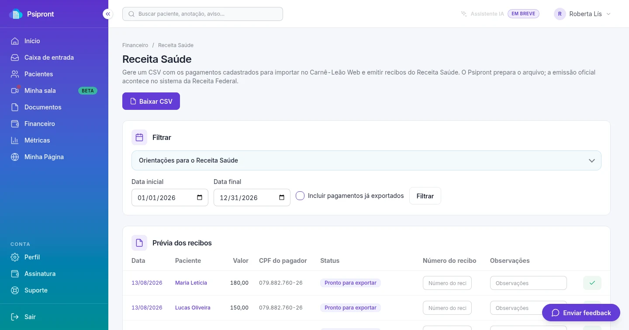This screenshot has width=629, height=330.
Task: Click the globe icon beside Minha Página
Action: [x=15, y=157]
